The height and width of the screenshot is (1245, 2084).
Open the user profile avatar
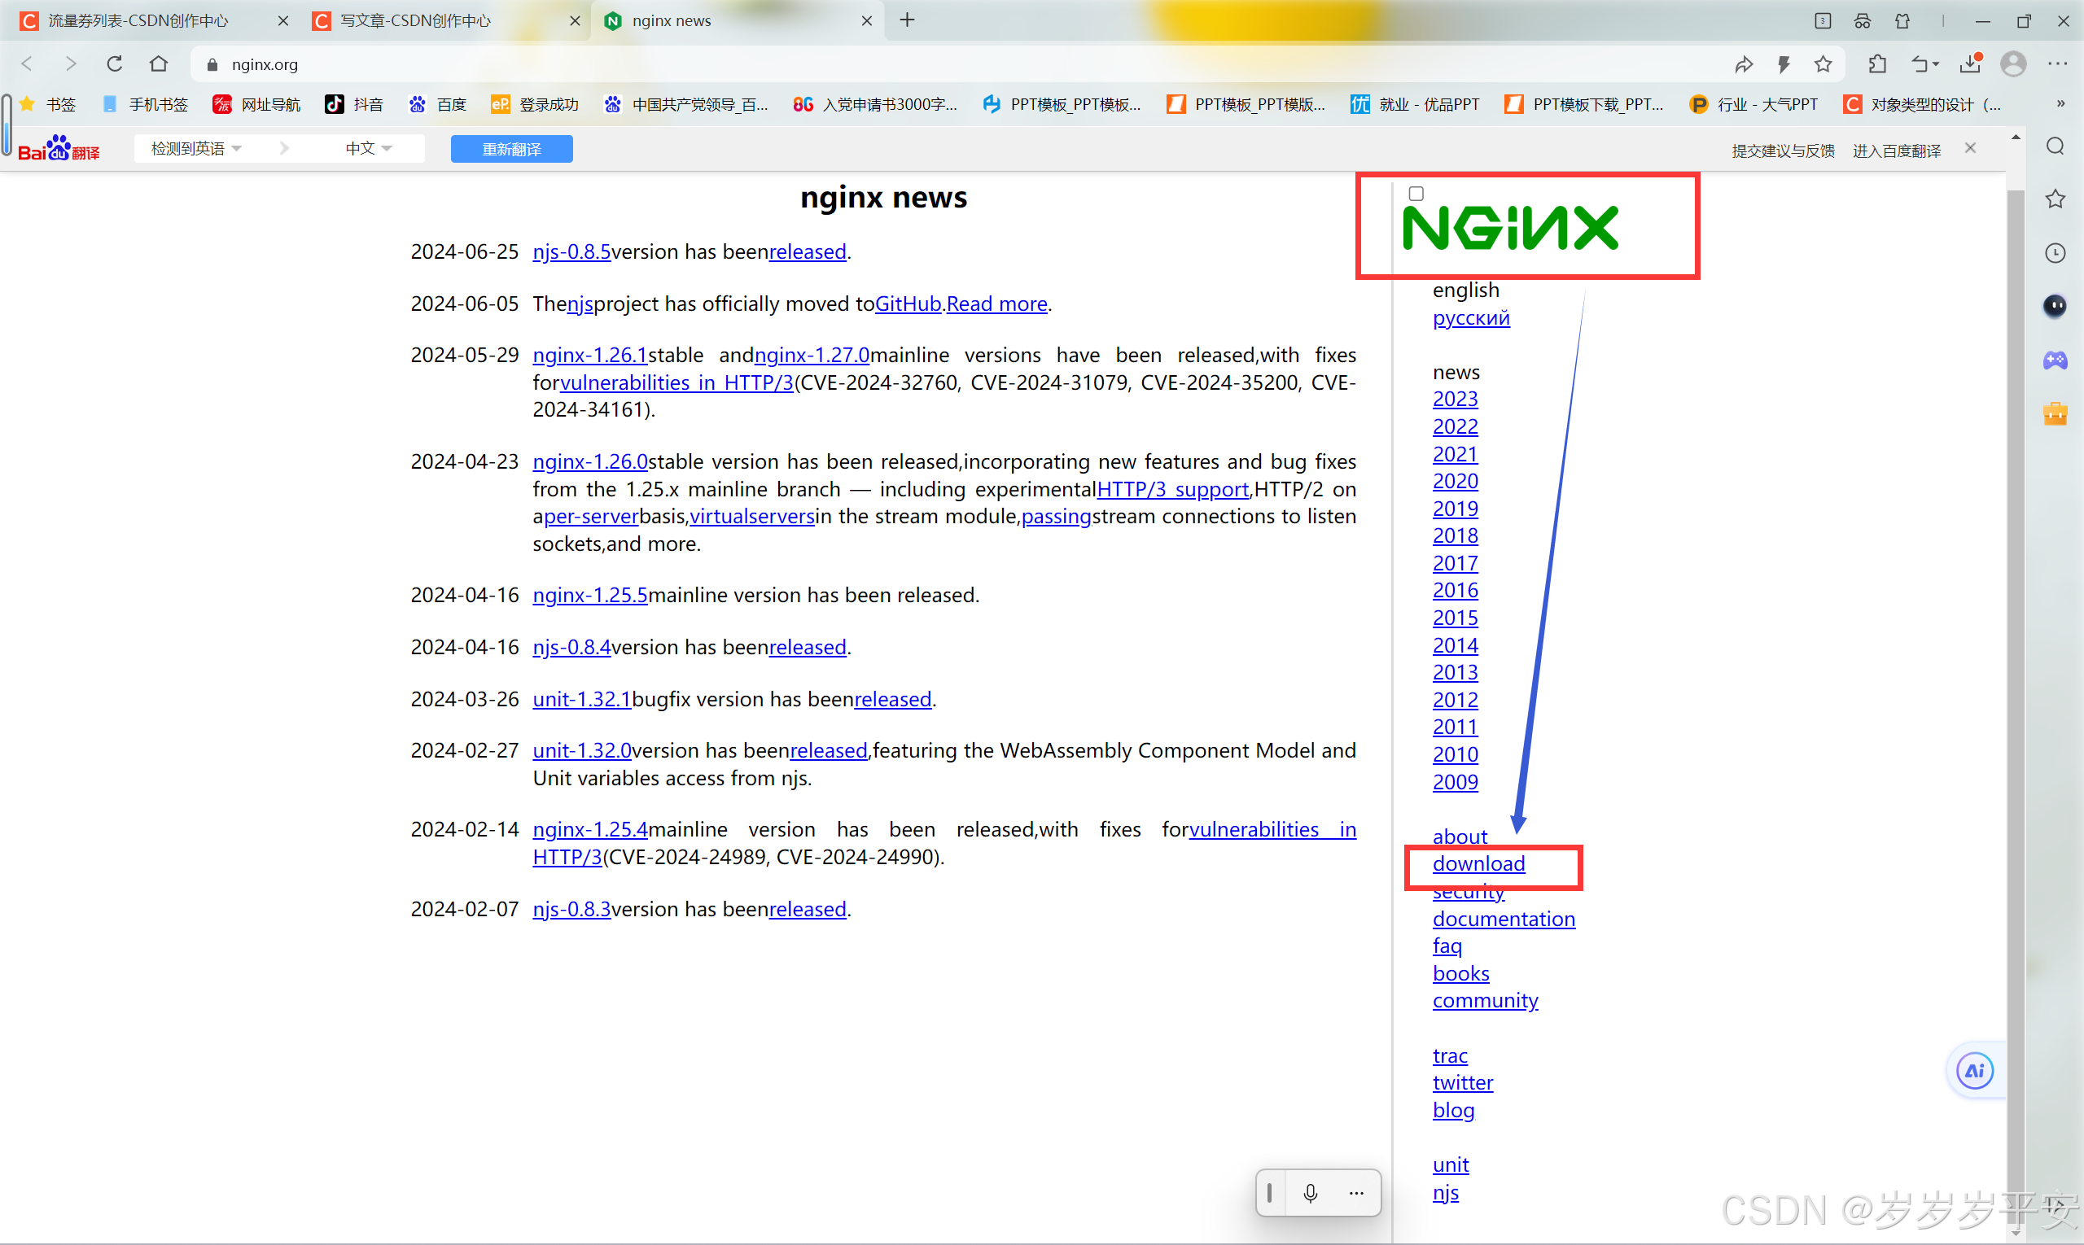pyautogui.click(x=2013, y=63)
